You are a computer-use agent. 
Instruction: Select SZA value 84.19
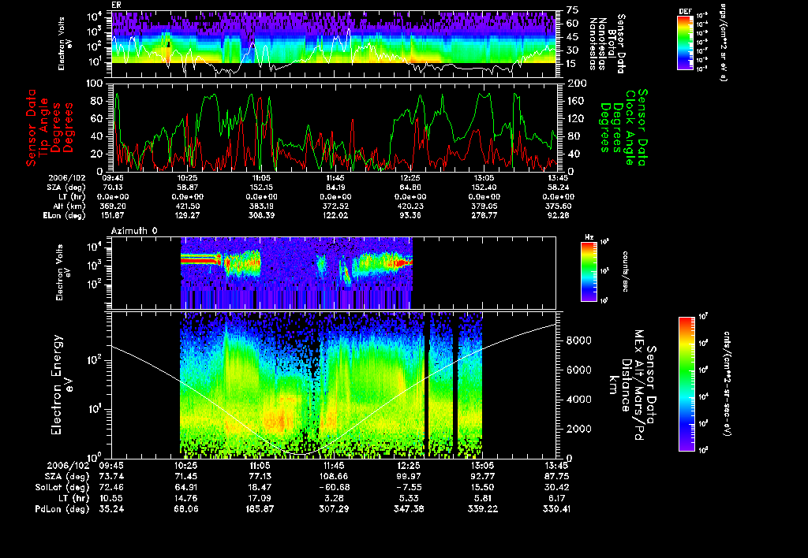click(335, 188)
